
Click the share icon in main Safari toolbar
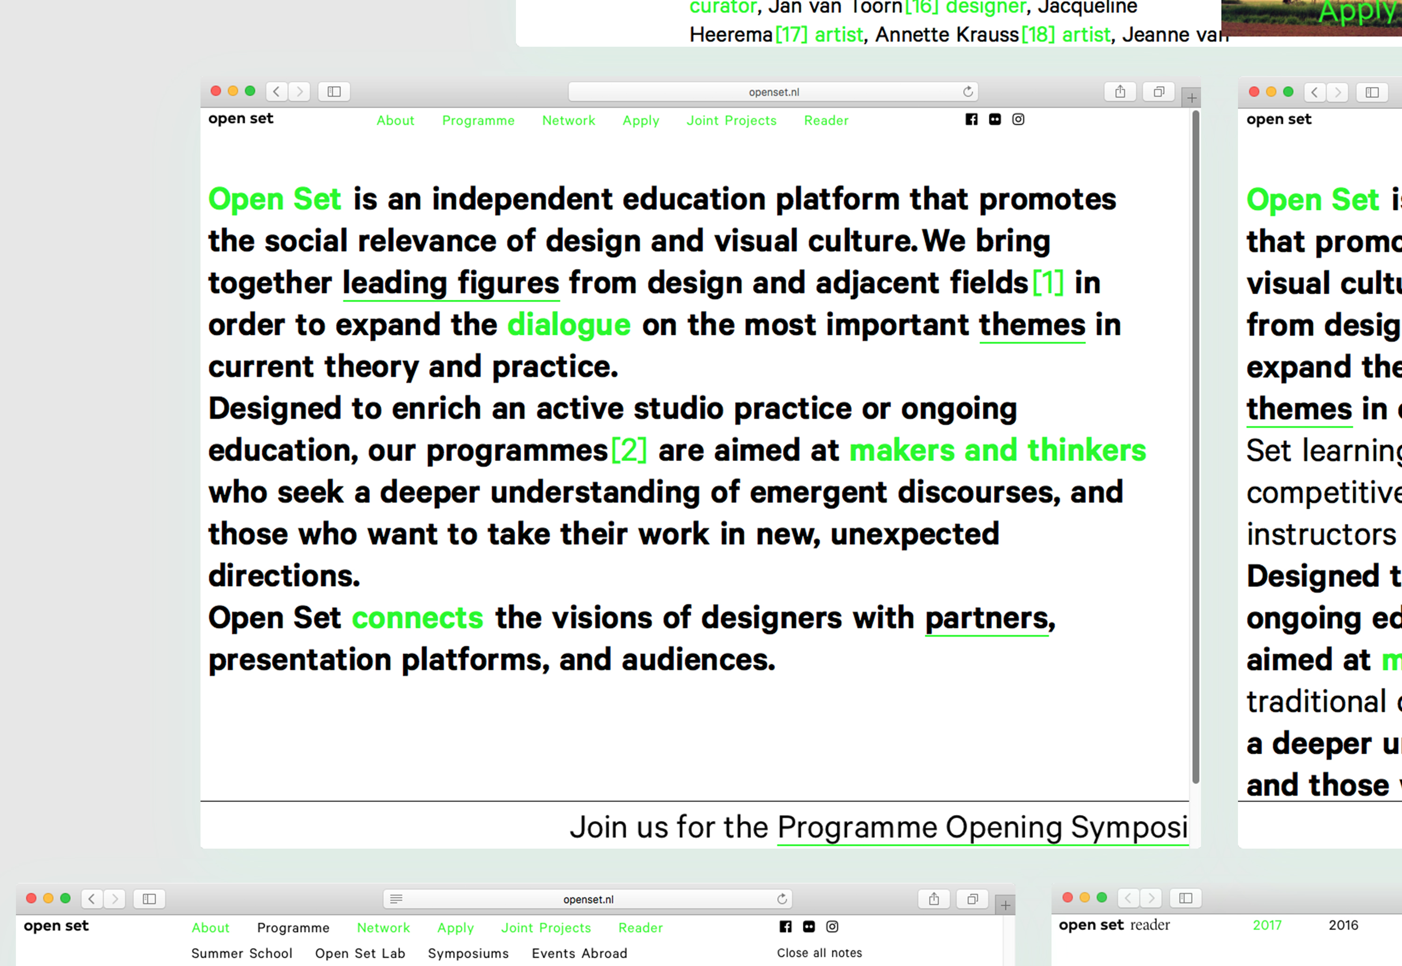coord(1120,91)
